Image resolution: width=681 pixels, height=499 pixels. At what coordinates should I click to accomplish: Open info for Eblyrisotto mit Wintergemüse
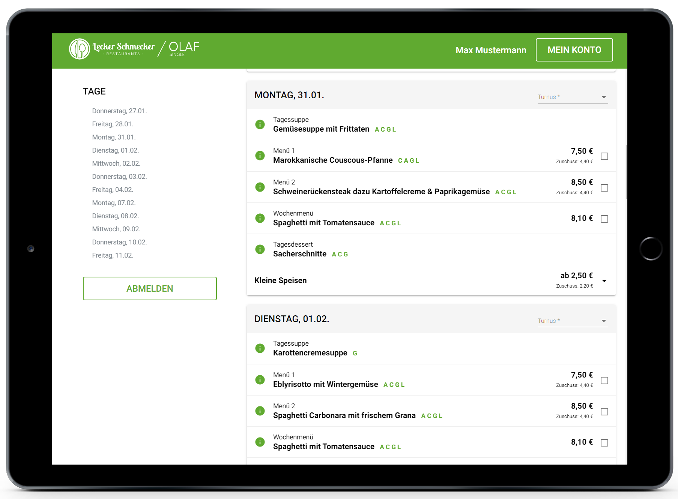point(260,380)
